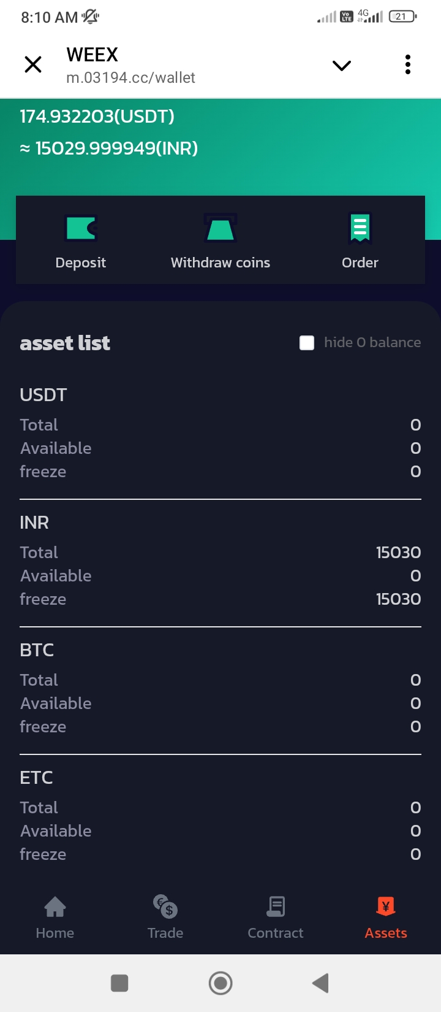Expand the chevron dropdown beside WEEX title
The height and width of the screenshot is (1012, 441).
(x=342, y=65)
